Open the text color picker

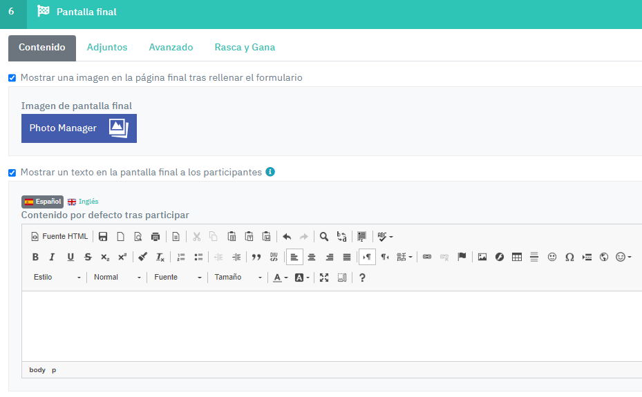pyautogui.click(x=281, y=278)
